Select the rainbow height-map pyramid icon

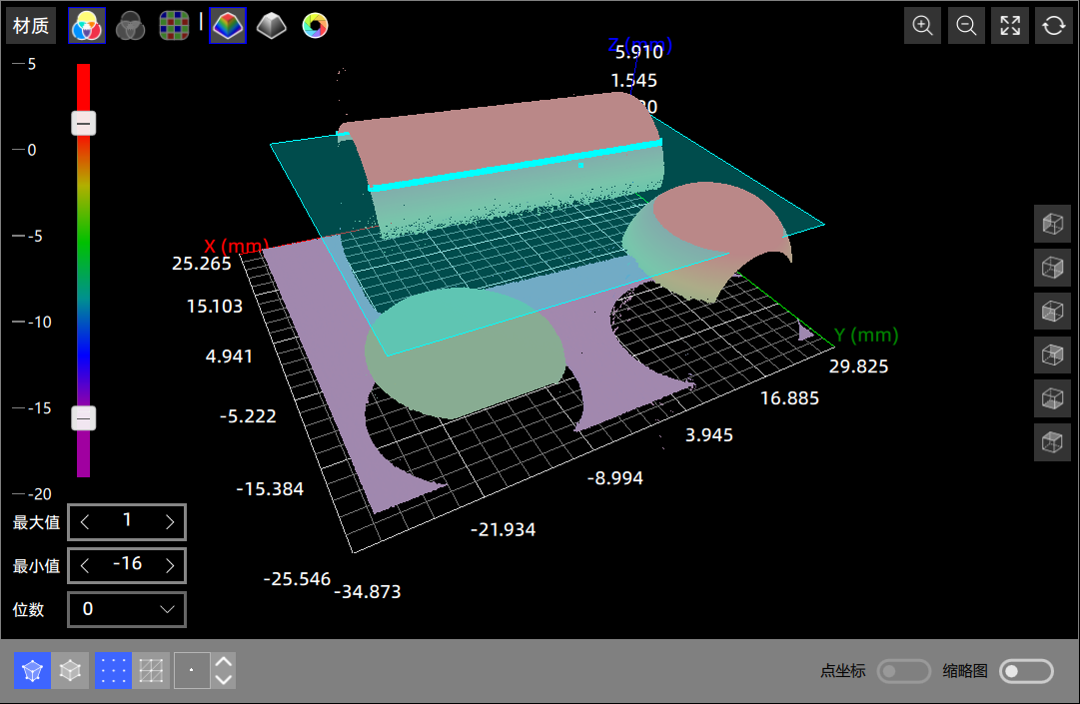(228, 26)
